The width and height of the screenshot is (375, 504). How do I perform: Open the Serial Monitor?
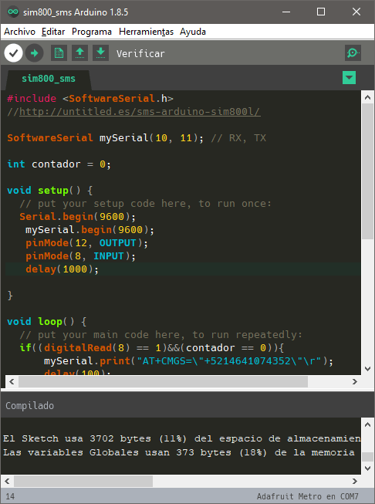[x=353, y=53]
